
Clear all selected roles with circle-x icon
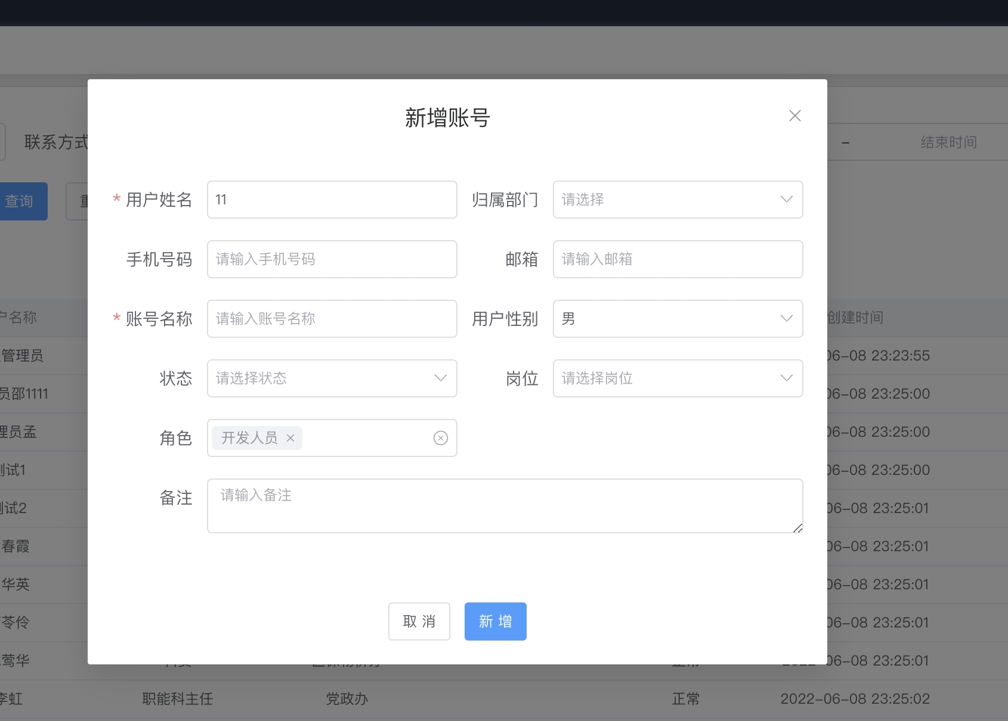point(440,438)
